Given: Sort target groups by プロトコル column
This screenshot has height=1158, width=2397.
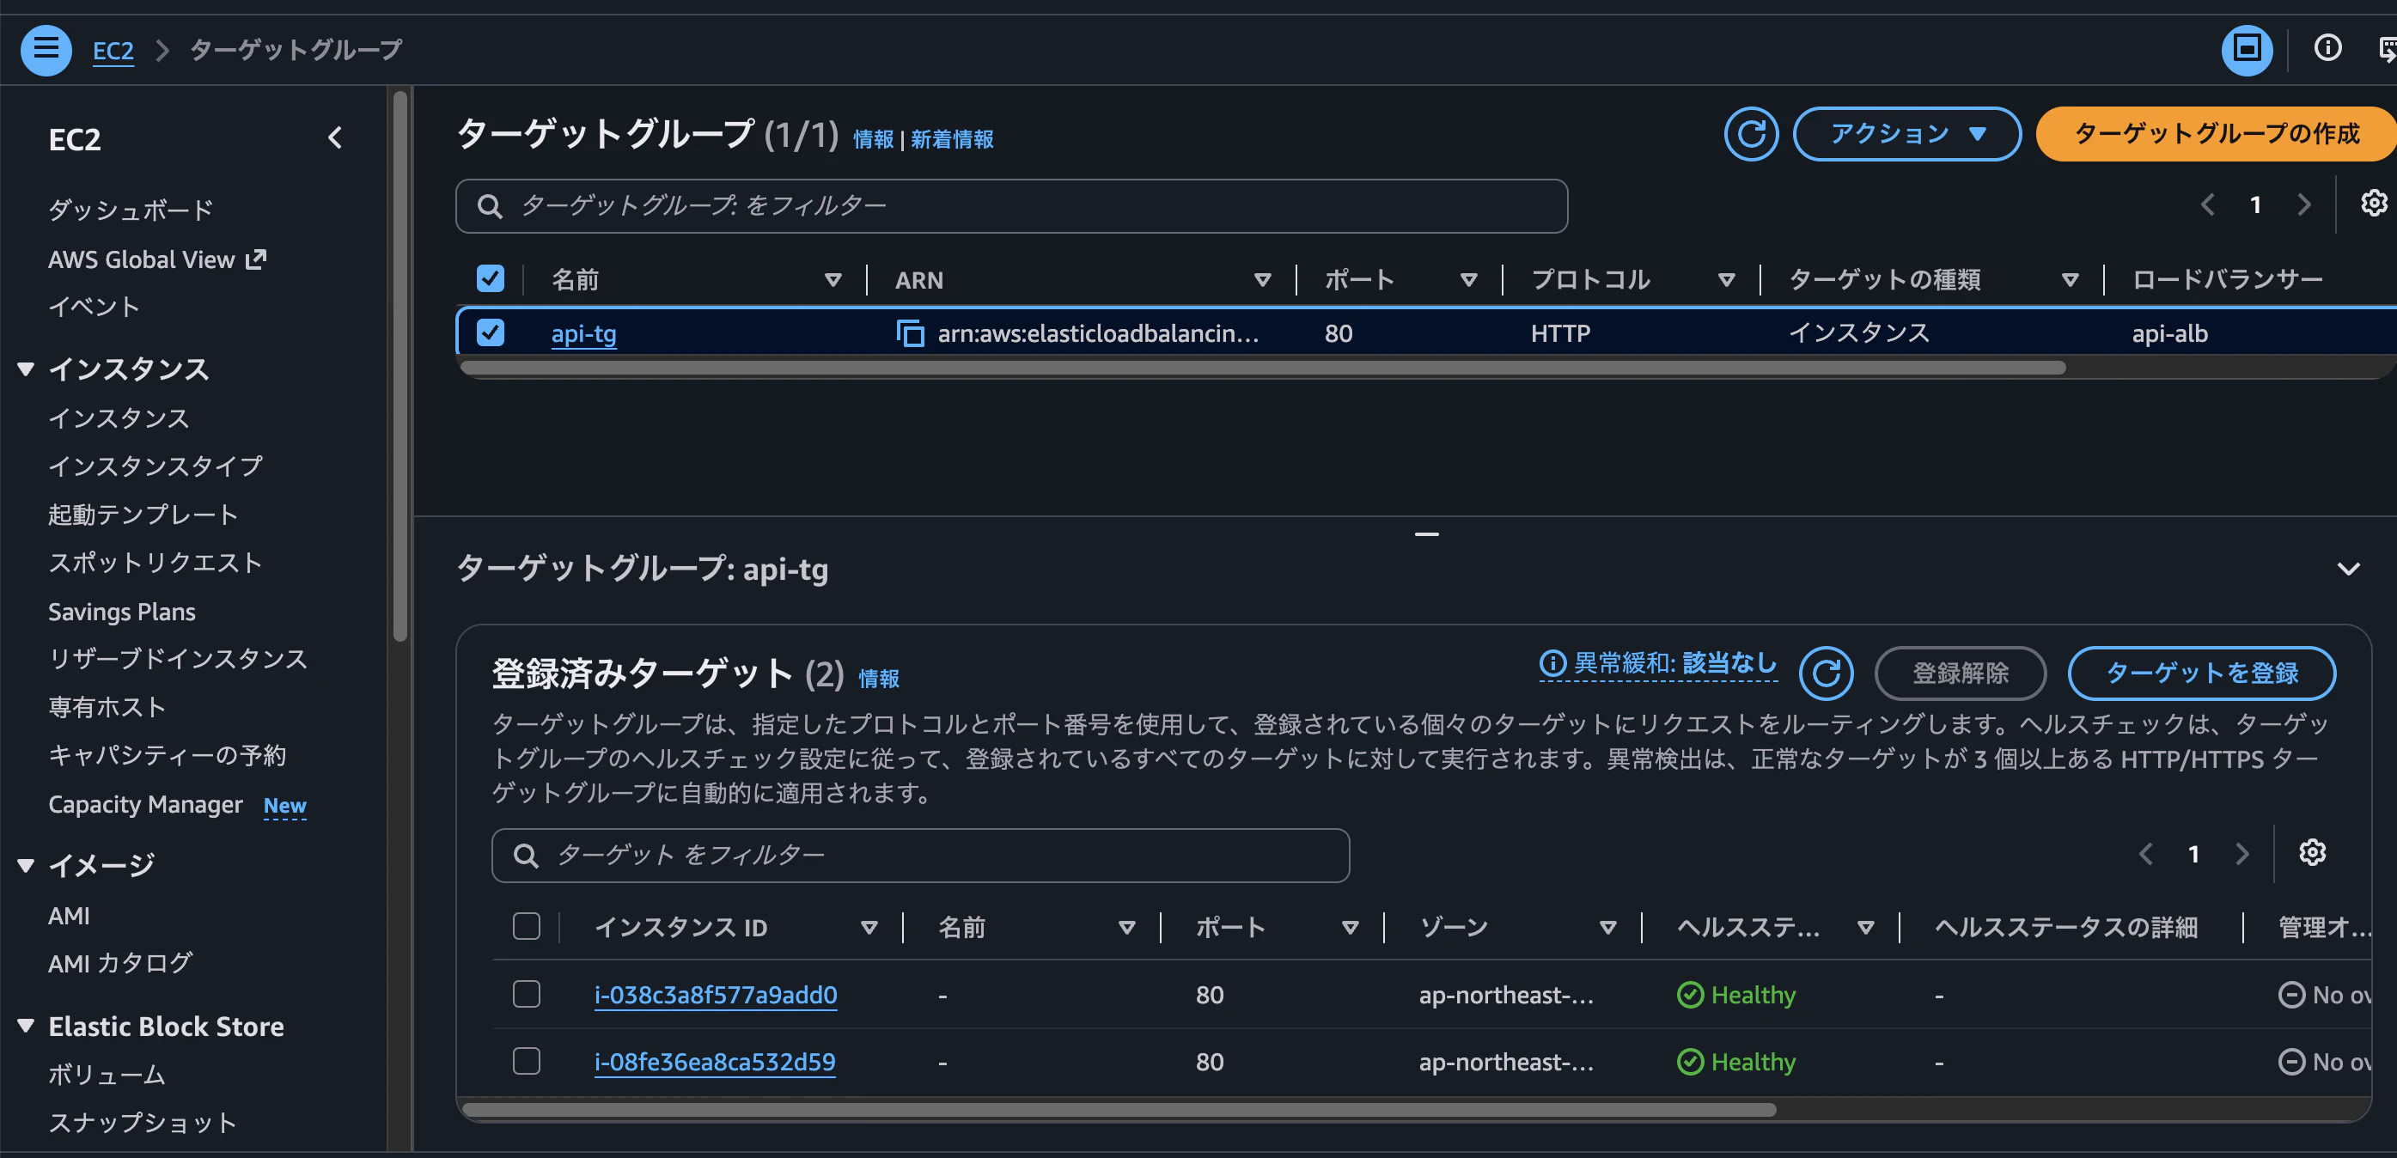Looking at the screenshot, I should tap(1726, 279).
